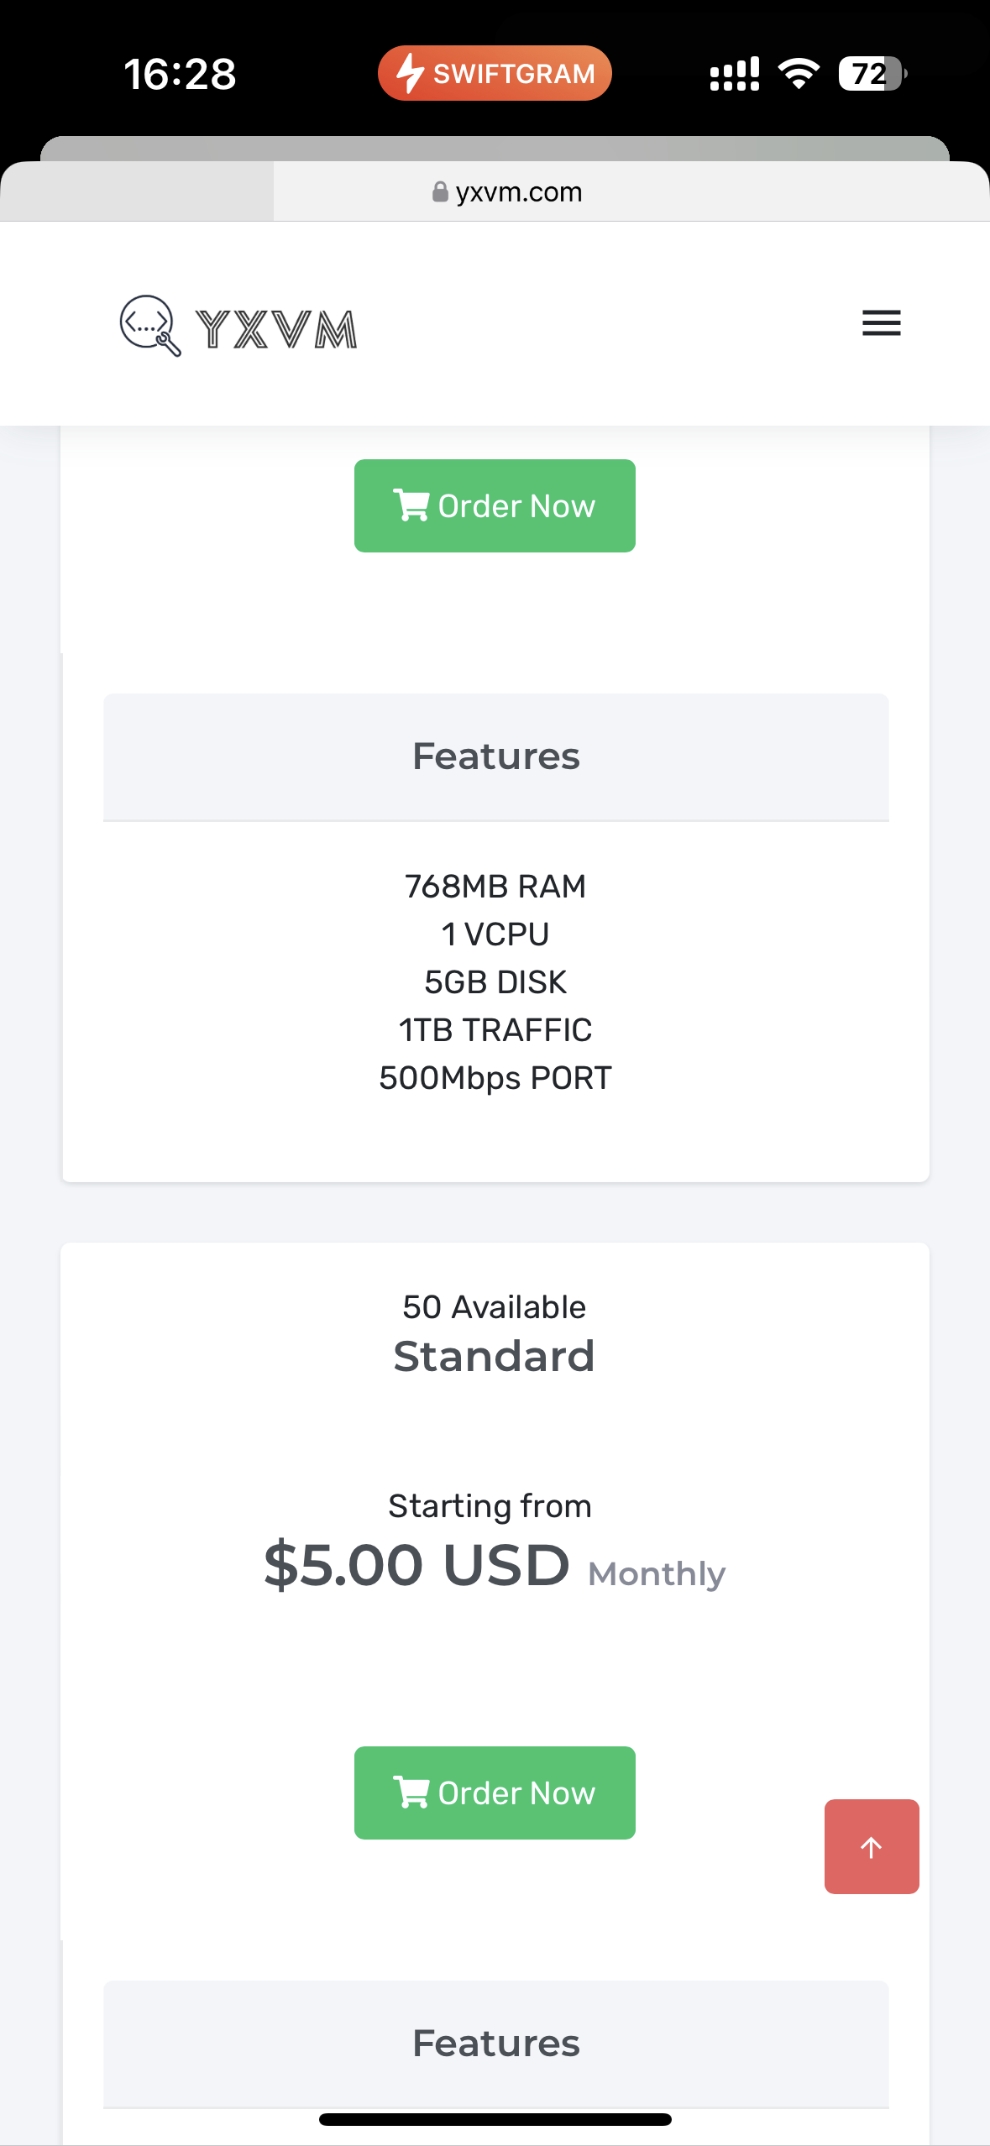This screenshot has width=990, height=2146.
Task: Tap the Wi-Fi icon in the status bar
Action: pyautogui.click(x=799, y=74)
